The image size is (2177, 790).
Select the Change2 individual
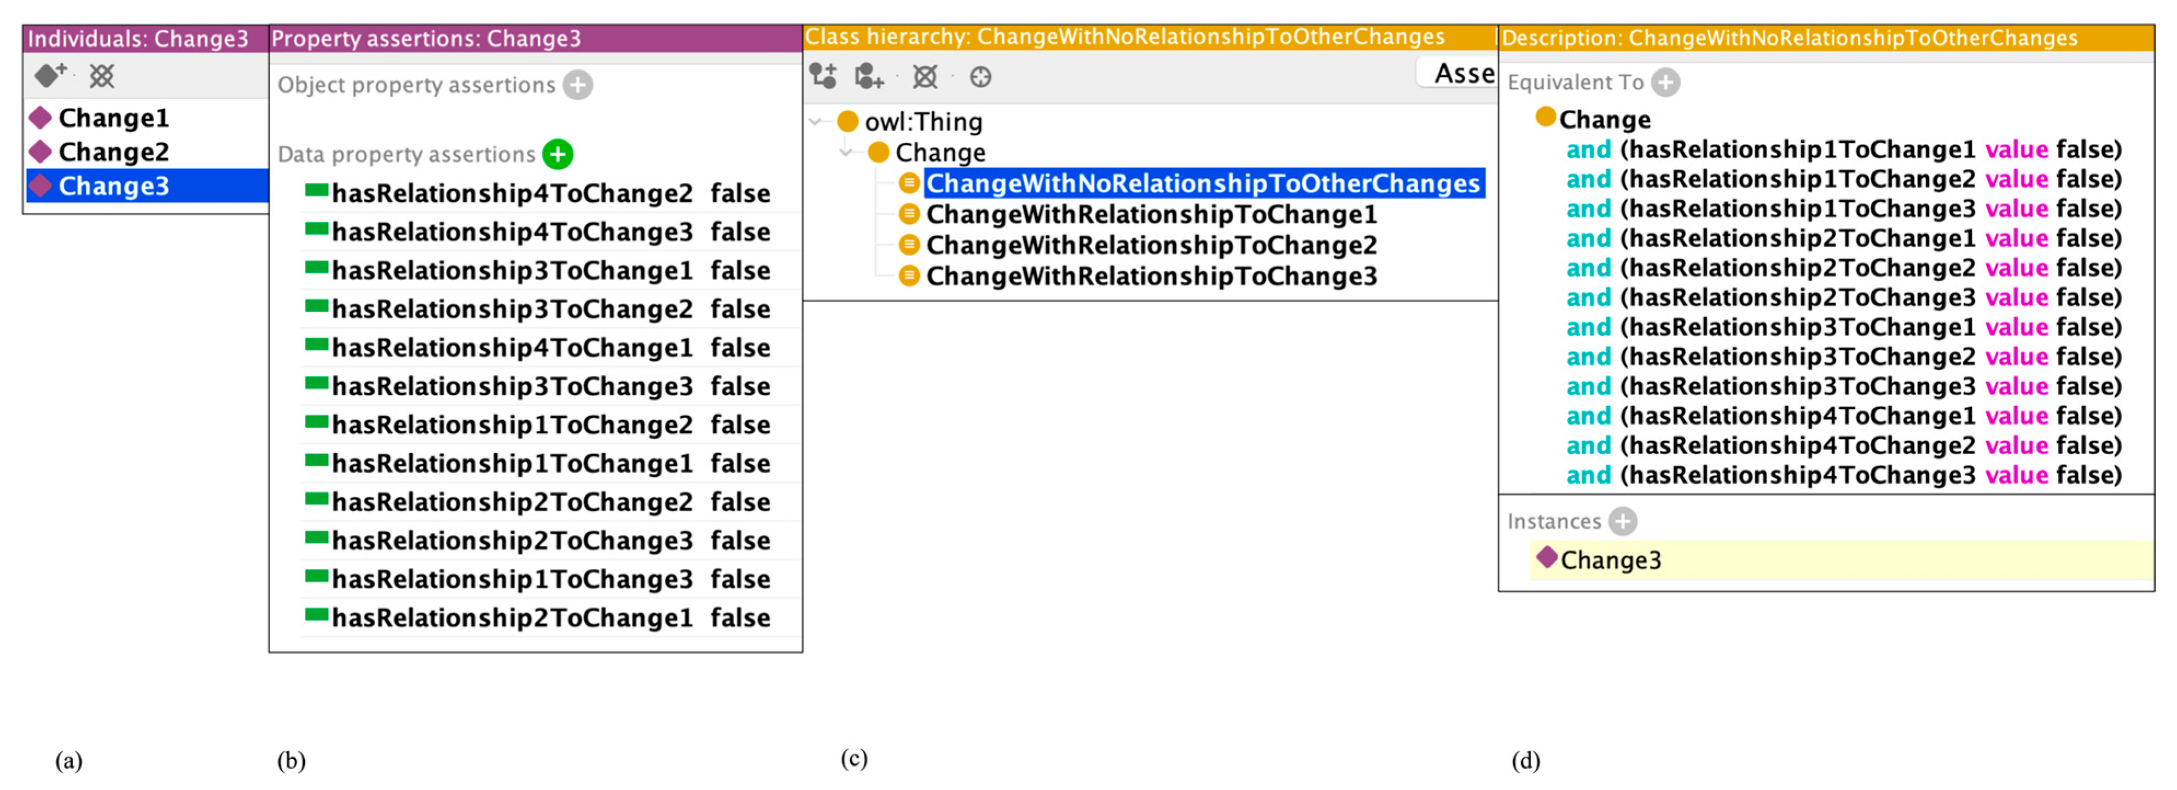tap(113, 152)
